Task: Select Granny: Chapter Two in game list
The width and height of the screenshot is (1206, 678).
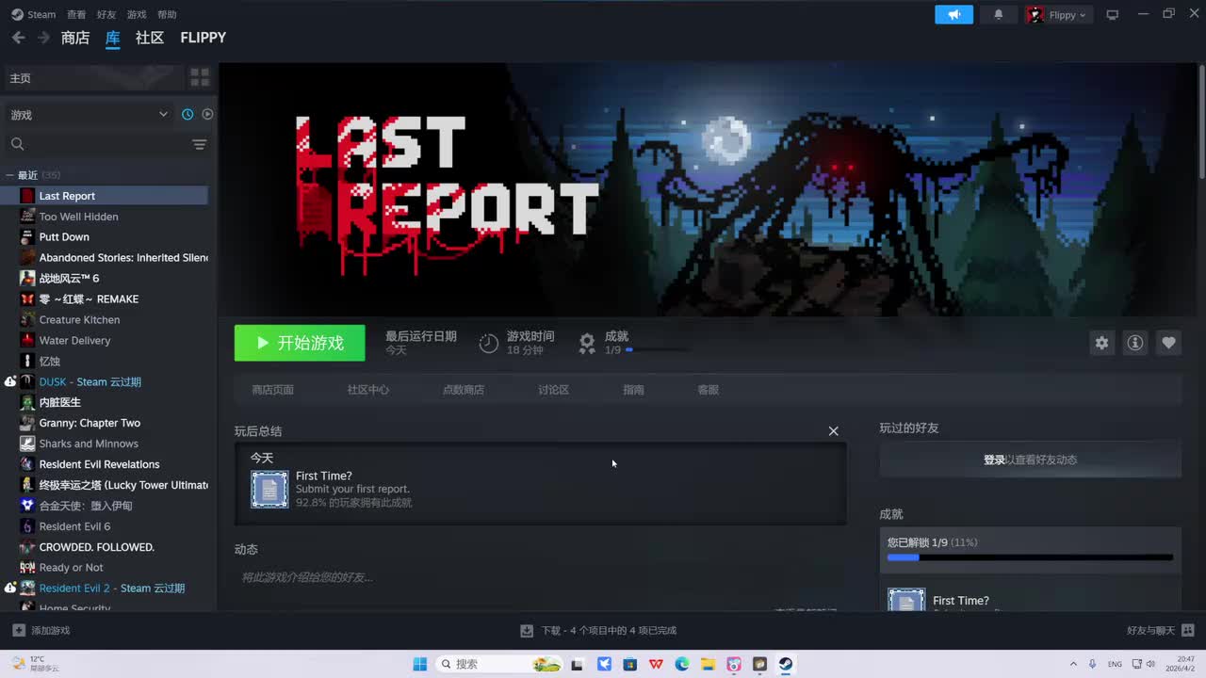Action: point(90,423)
